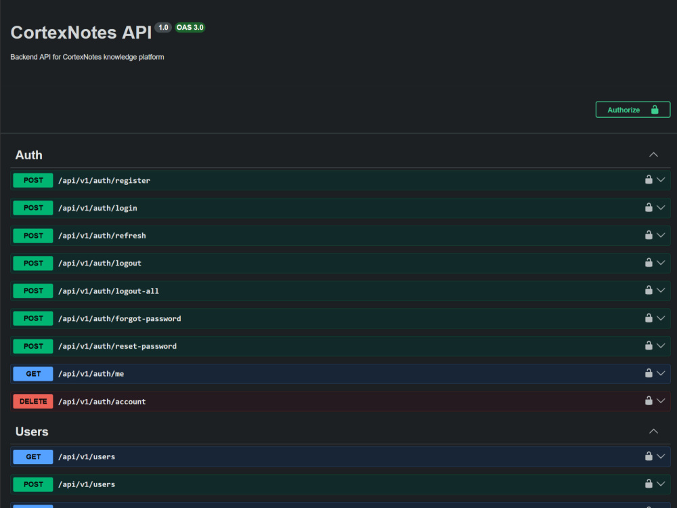Viewport: 677px width, 508px height.
Task: Click lock icon on POST /api/v1/users row
Action: point(649,484)
